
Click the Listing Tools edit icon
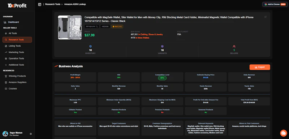[6, 46]
